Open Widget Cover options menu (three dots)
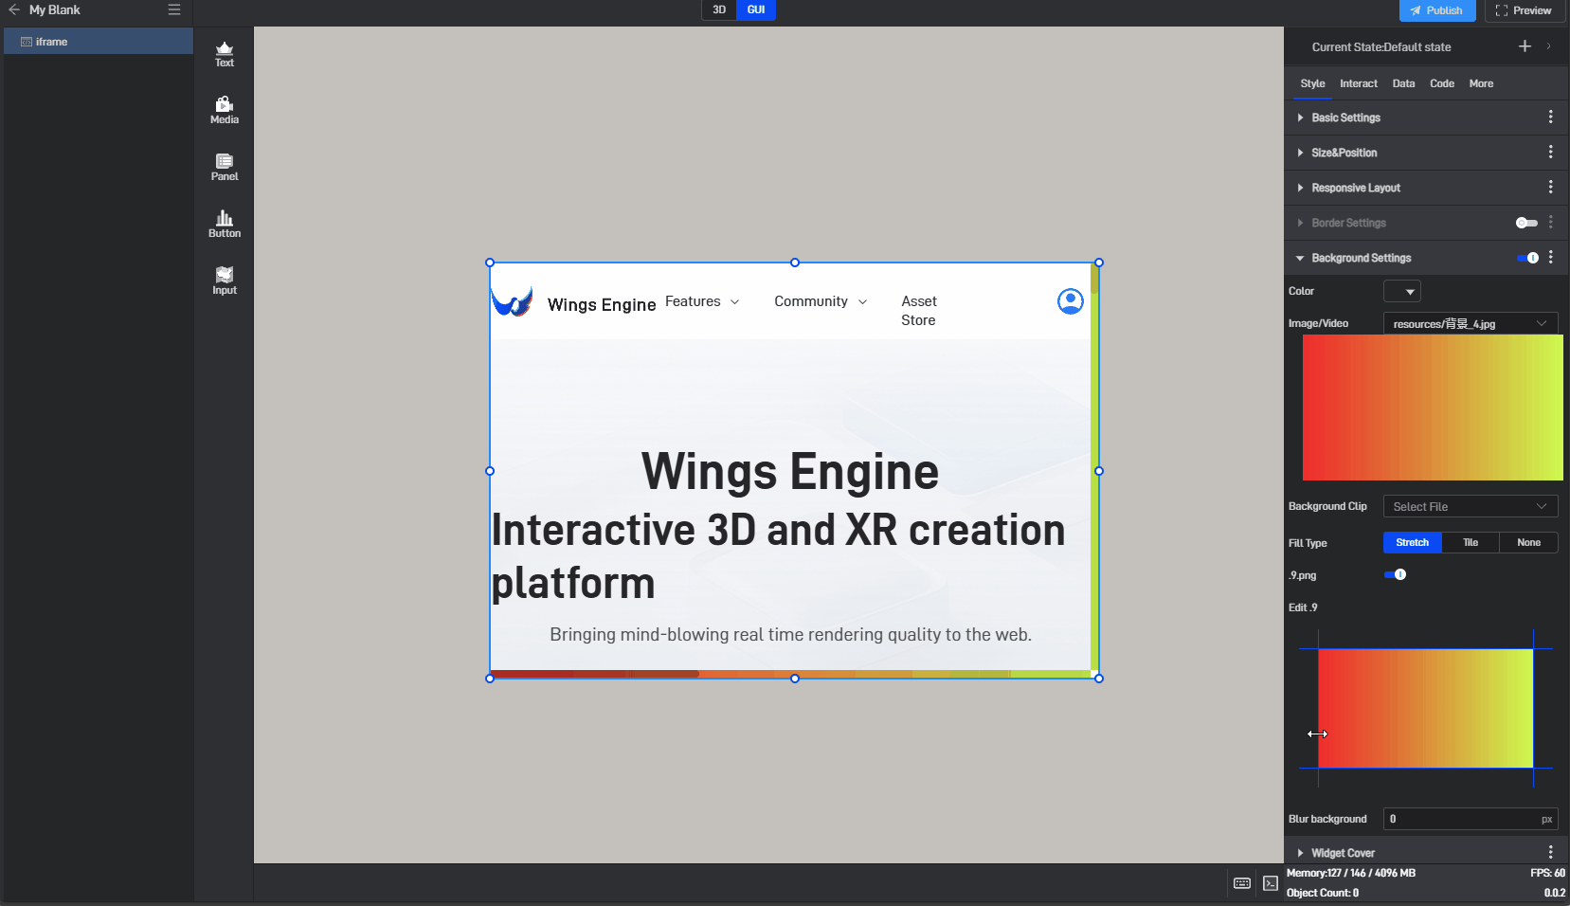The width and height of the screenshot is (1570, 906). (1551, 852)
